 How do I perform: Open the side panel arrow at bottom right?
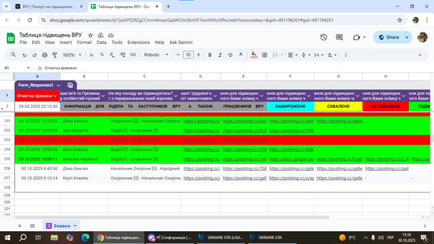pos(425,226)
